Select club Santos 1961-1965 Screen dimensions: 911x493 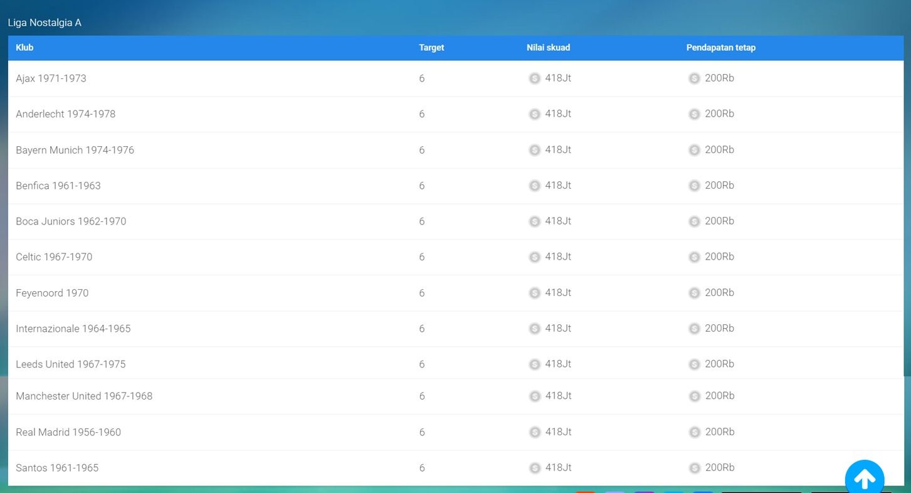(57, 468)
